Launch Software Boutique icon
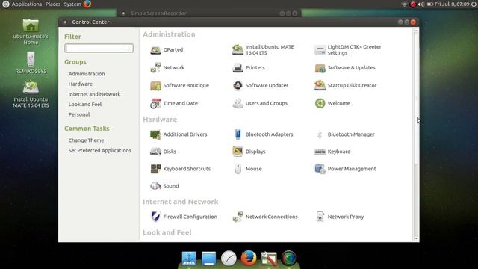 [155, 86]
